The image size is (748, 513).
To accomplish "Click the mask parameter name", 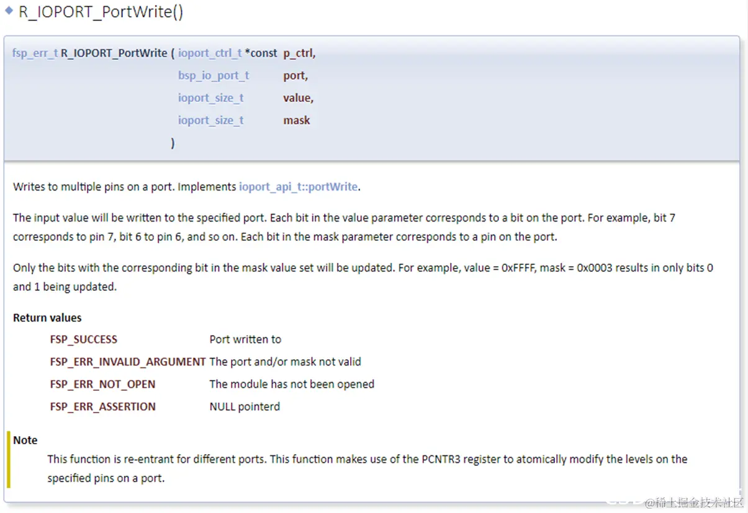I will (297, 120).
